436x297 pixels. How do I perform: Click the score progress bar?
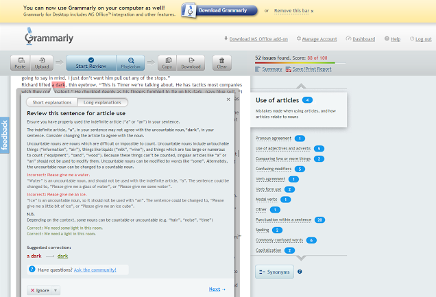(300, 63)
